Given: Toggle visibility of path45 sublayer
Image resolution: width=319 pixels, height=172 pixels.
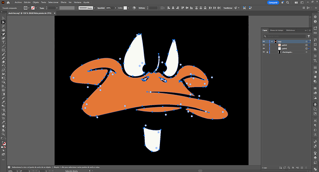Looking at the screenshot, I should 264,49.
